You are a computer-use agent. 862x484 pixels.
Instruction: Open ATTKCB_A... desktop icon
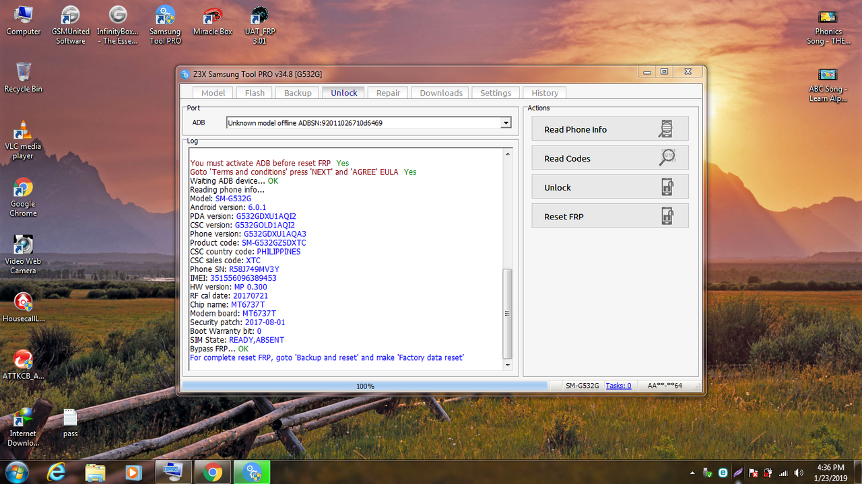point(23,365)
